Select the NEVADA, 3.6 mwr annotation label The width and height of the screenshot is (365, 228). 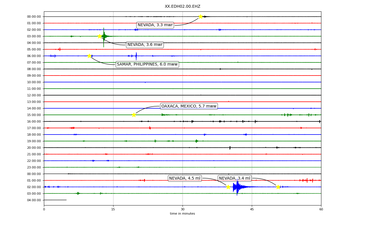coord(145,45)
